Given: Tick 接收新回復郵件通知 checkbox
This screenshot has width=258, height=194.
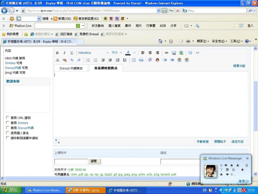Looking at the screenshot, I should click(8, 138).
